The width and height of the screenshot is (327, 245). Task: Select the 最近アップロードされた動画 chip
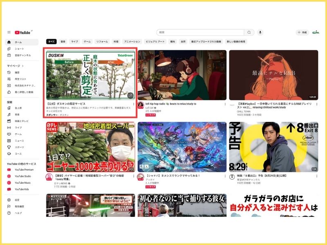point(206,42)
